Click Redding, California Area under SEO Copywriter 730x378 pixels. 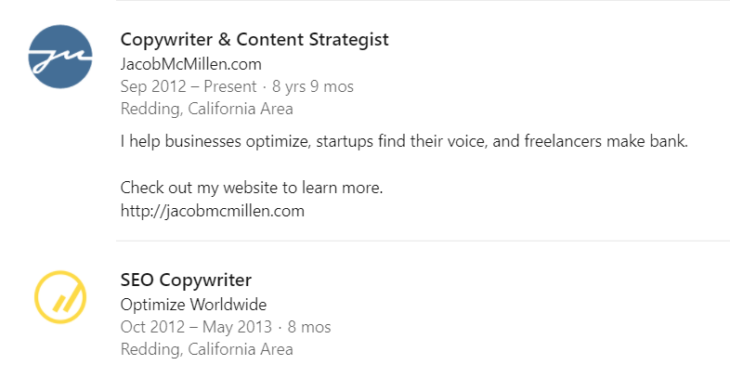(207, 349)
